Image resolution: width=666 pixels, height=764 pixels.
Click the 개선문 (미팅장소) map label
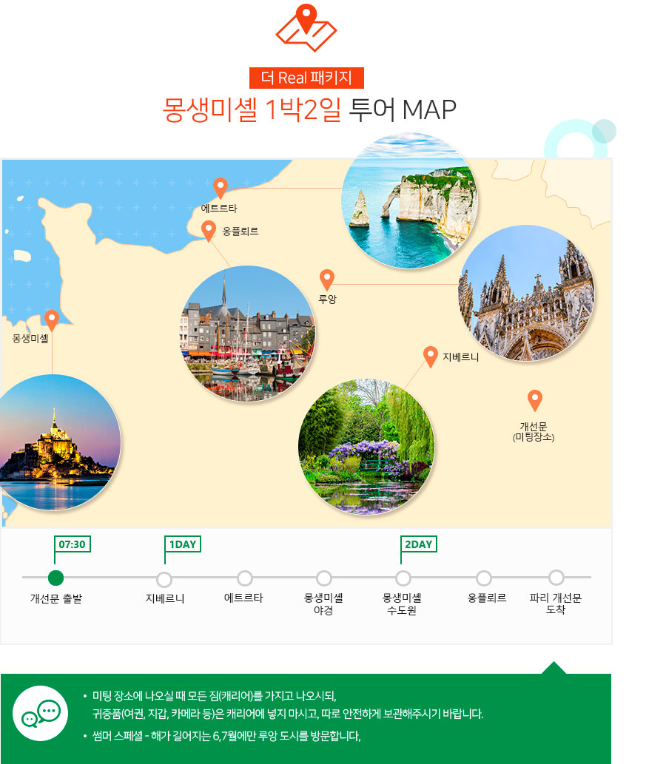[x=534, y=432]
